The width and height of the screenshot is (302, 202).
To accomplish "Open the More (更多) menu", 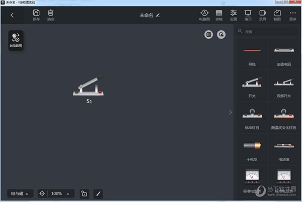I will [x=293, y=15].
